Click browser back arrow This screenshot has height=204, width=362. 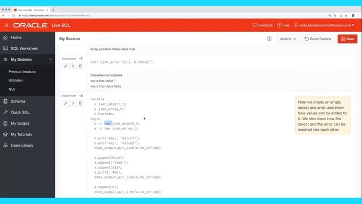point(3,16)
